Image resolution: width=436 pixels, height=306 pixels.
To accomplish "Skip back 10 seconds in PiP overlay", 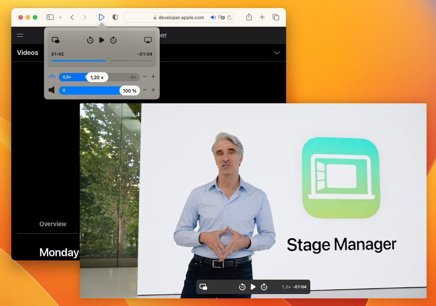I will [x=242, y=287].
